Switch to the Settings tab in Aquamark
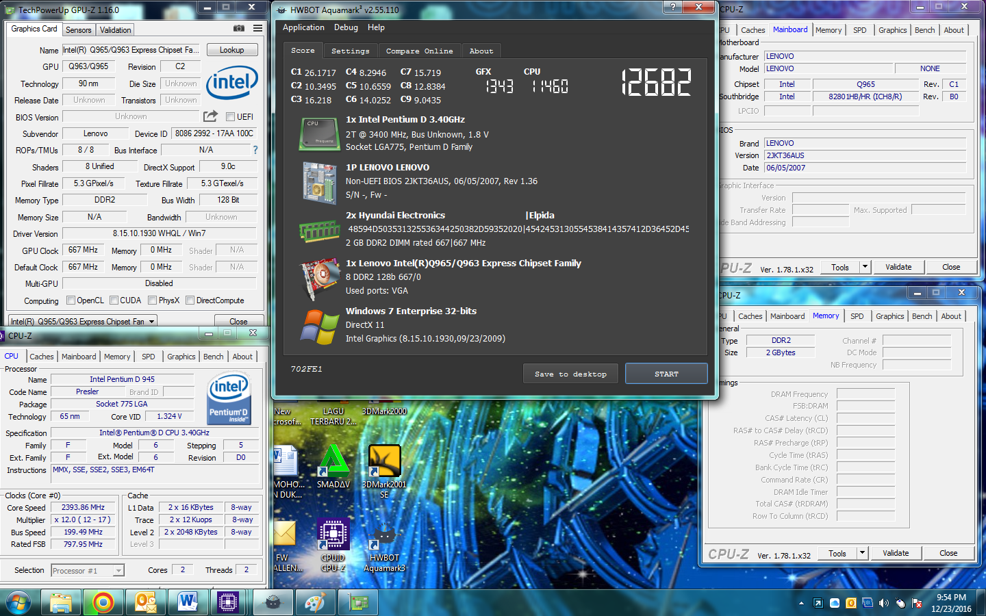The image size is (986, 616). [x=350, y=51]
